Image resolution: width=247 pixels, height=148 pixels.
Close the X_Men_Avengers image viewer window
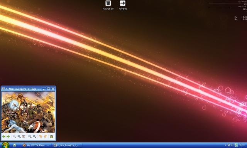pyautogui.click(x=53, y=89)
